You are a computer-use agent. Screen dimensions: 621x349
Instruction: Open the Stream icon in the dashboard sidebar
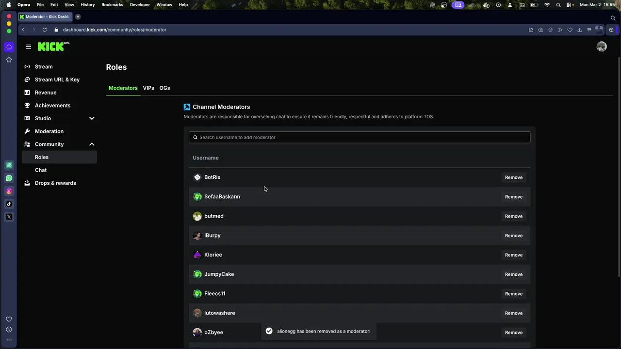[x=27, y=67]
